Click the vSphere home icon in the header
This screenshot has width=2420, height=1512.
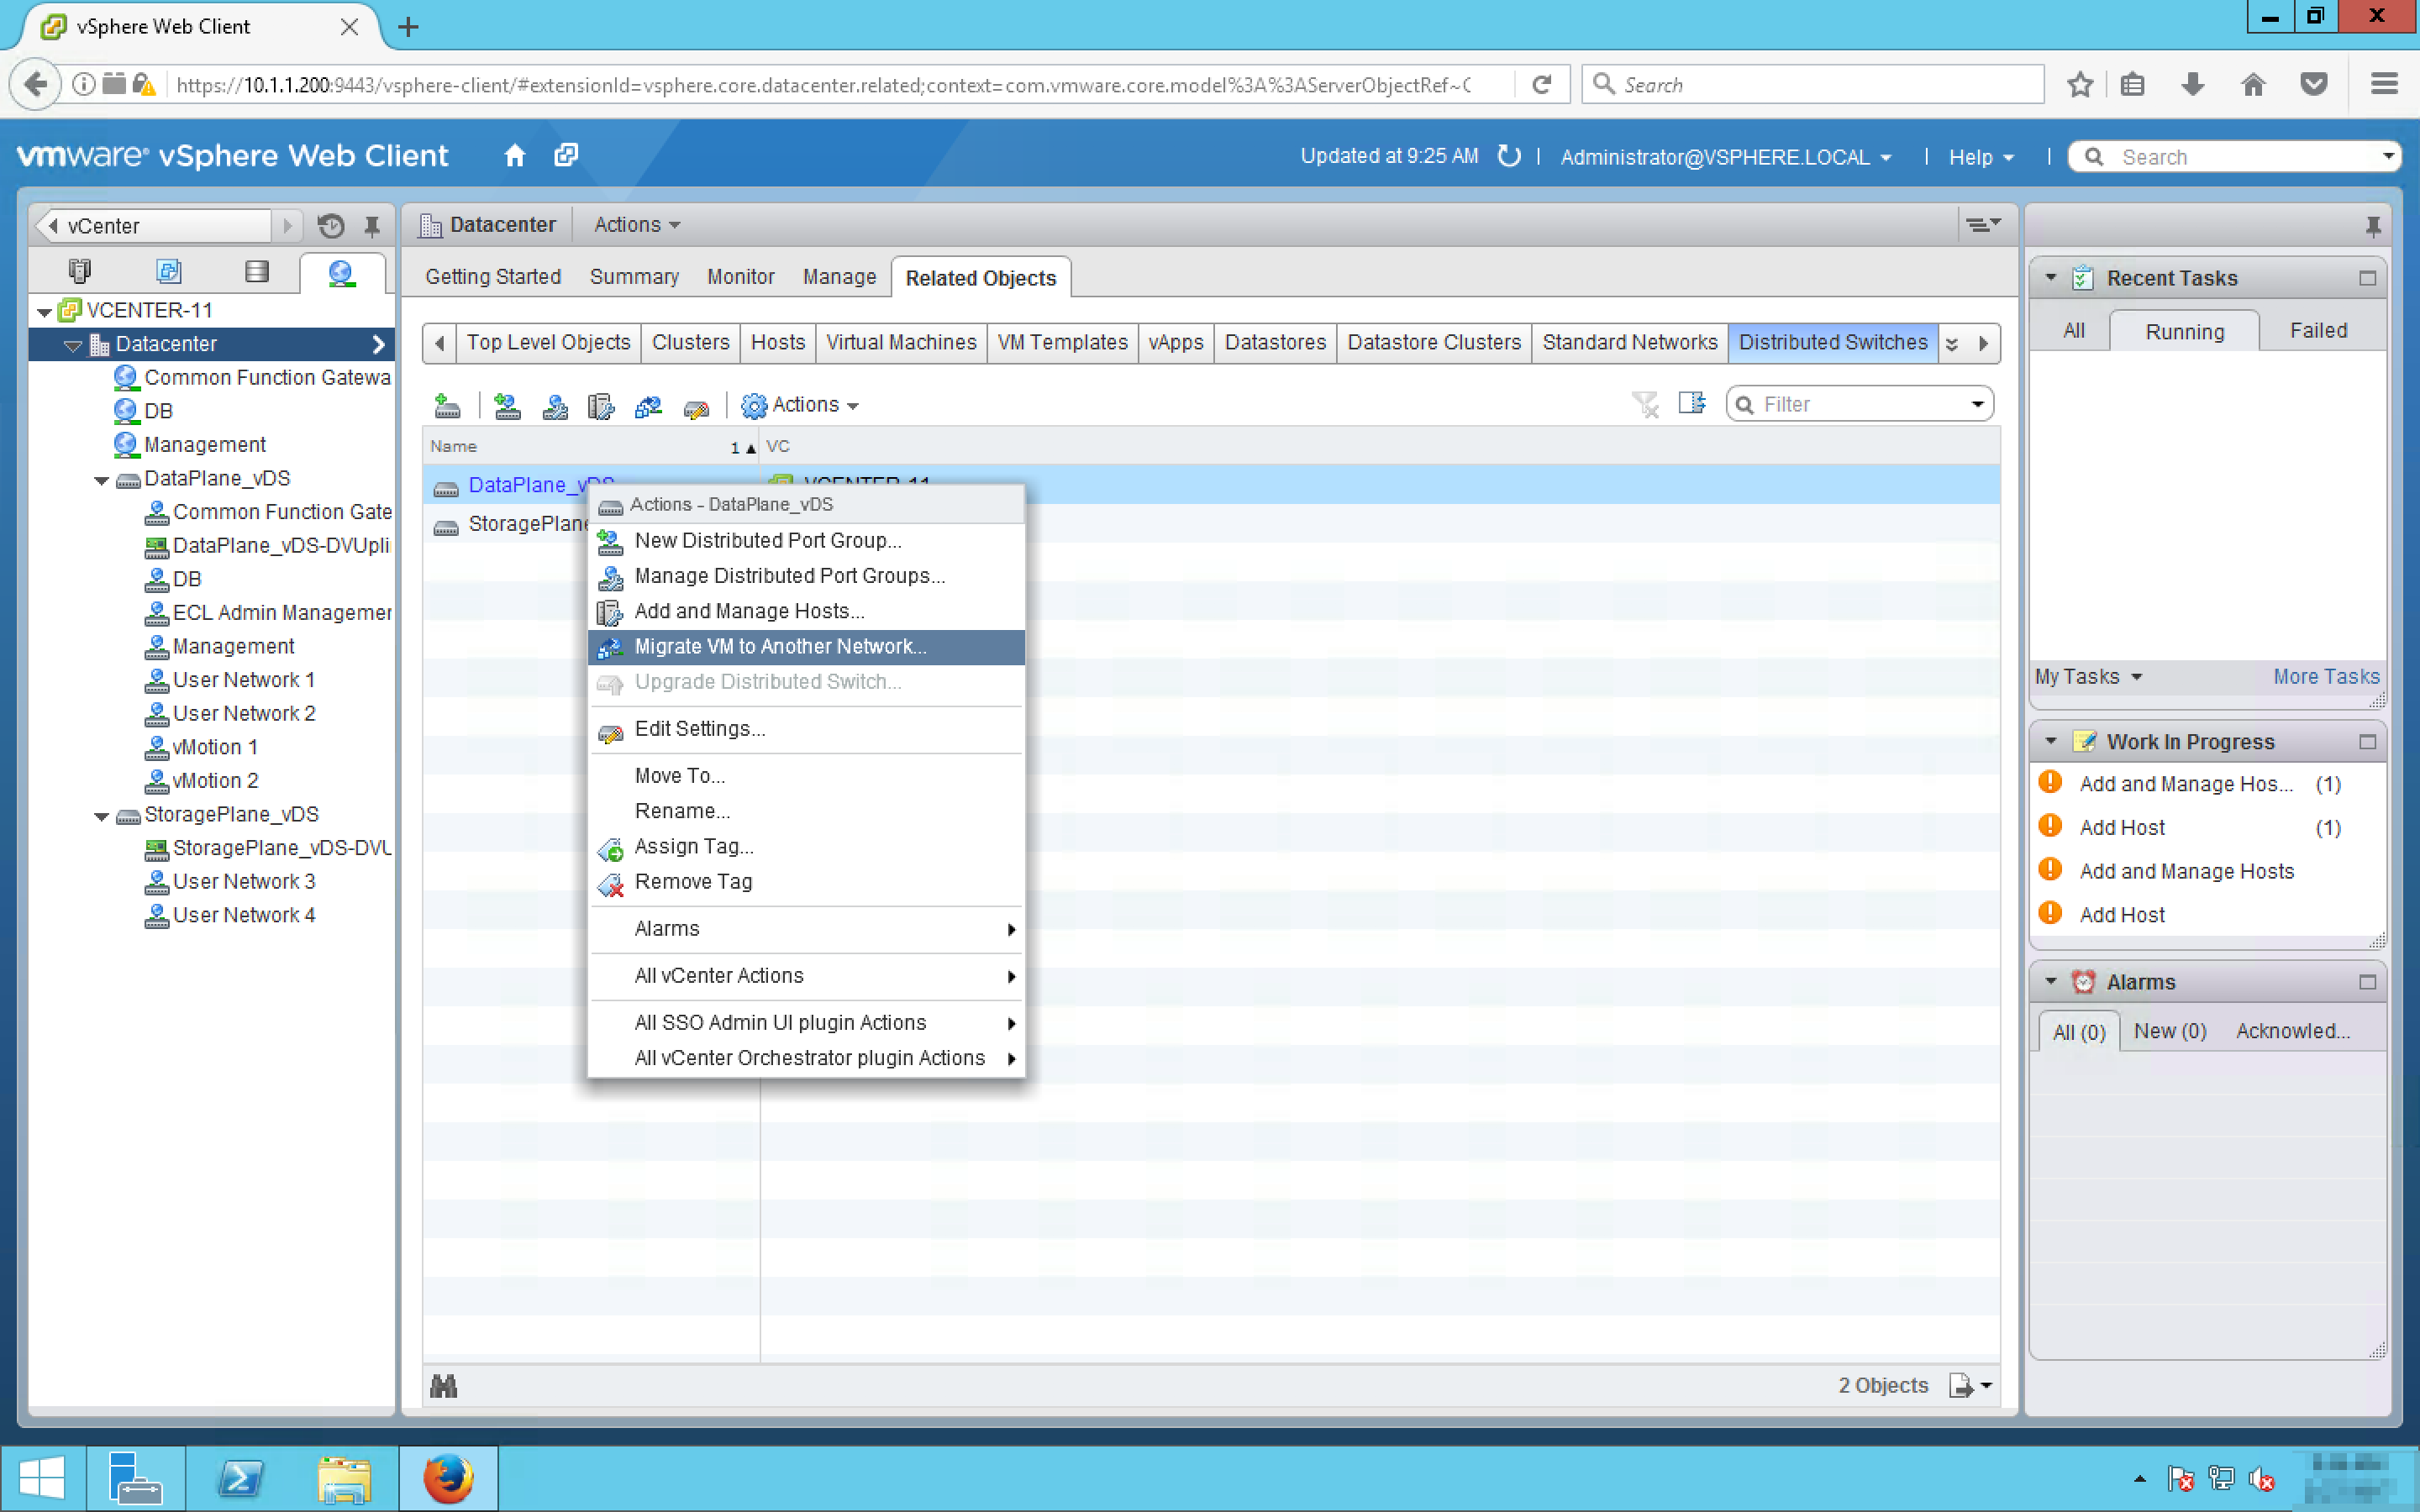tap(514, 156)
